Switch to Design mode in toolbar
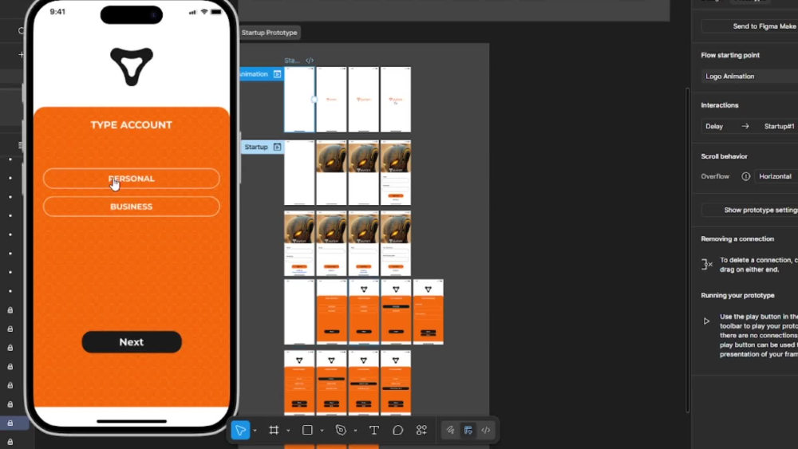The width and height of the screenshot is (798, 449). (x=468, y=430)
